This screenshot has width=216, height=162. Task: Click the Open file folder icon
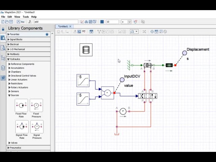(x=7, y=22)
